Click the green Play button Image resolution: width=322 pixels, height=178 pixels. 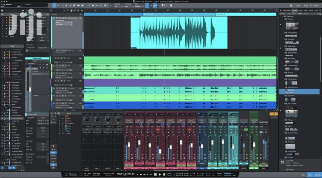tap(160, 175)
